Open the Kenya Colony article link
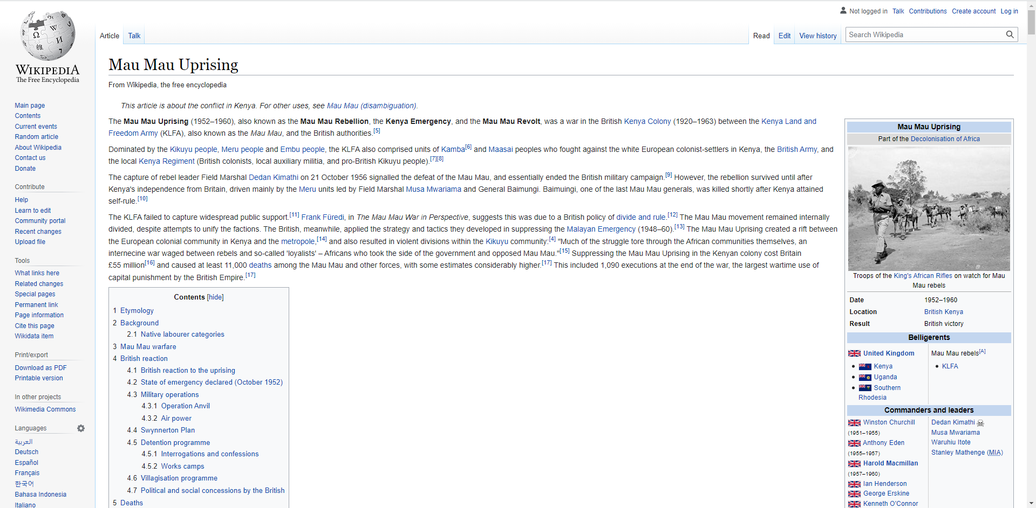The height and width of the screenshot is (508, 1036). [x=647, y=121]
